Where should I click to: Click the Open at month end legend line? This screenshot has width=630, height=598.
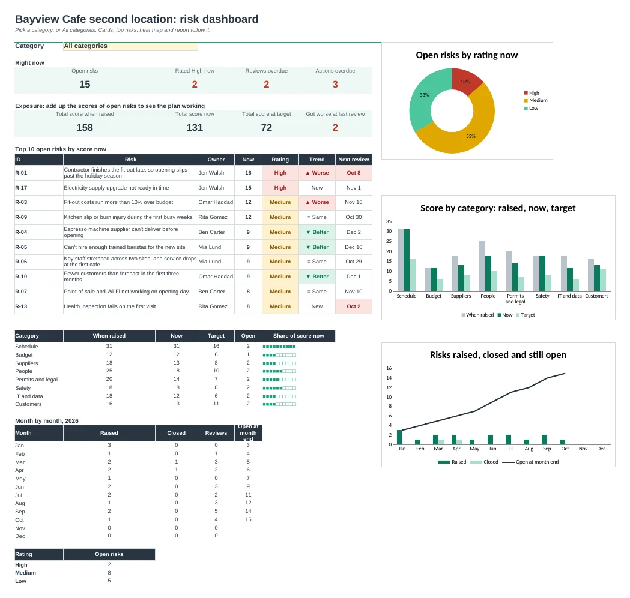coord(530,462)
